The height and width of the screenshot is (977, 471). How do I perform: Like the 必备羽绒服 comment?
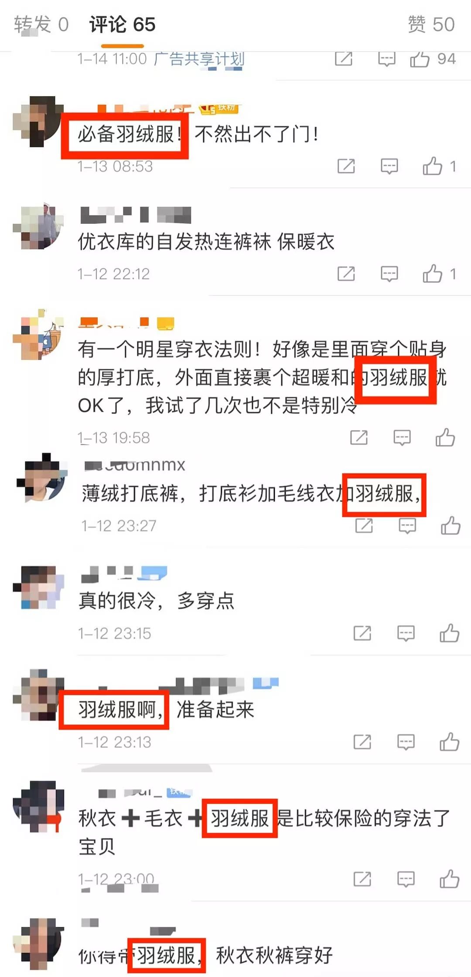click(439, 166)
